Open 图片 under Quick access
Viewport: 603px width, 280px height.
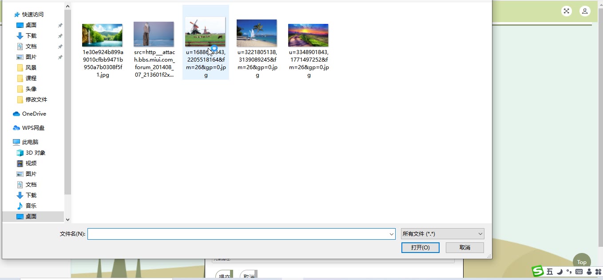pos(27,57)
